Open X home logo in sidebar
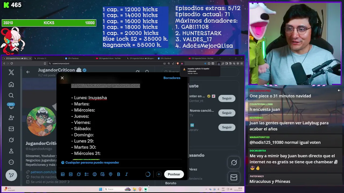Screen dimensions: 344x193 [11, 72]
